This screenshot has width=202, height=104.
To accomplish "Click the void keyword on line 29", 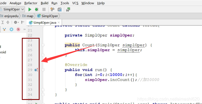I will [x=87, y=70].
